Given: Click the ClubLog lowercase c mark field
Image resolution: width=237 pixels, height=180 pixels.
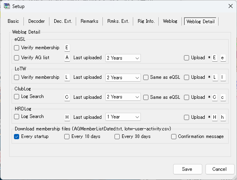Looking at the screenshot, I should [x=223, y=97].
